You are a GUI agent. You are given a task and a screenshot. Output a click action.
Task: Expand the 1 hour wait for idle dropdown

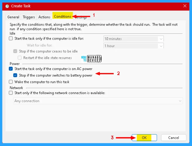pos(133,46)
